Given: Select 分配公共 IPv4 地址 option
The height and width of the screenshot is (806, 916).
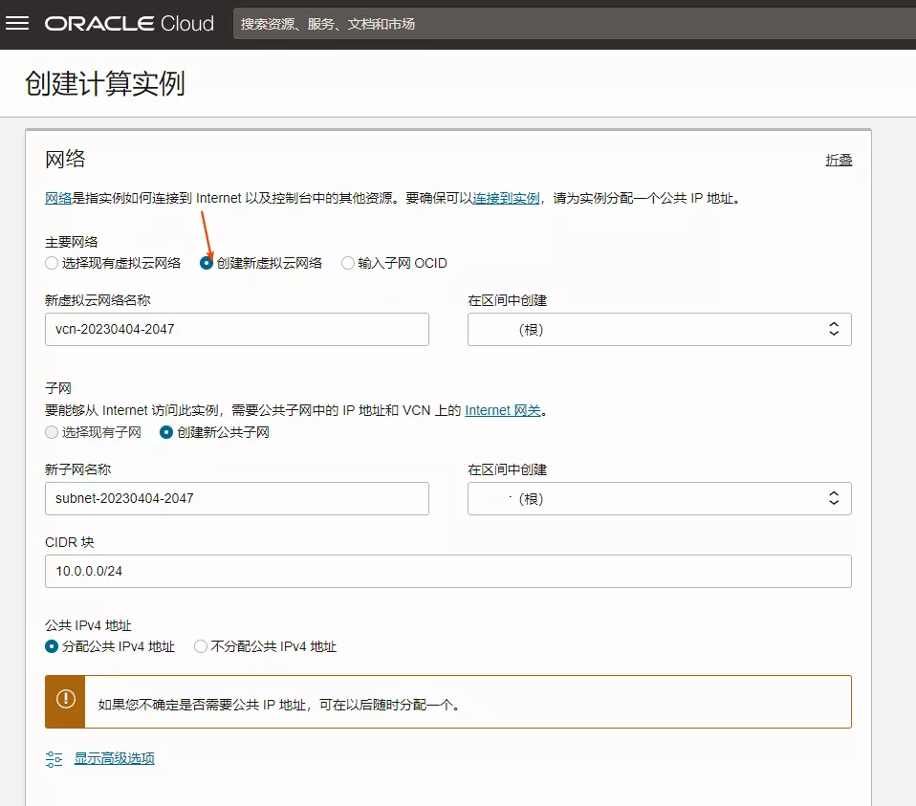Looking at the screenshot, I should 51,646.
